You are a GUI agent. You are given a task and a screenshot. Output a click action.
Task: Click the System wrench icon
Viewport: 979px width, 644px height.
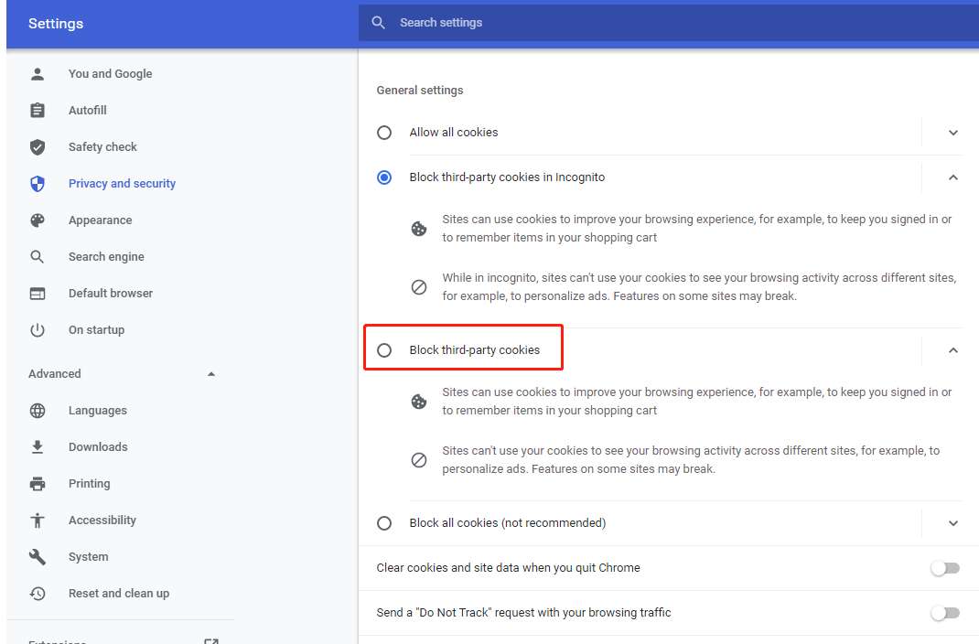coord(38,556)
